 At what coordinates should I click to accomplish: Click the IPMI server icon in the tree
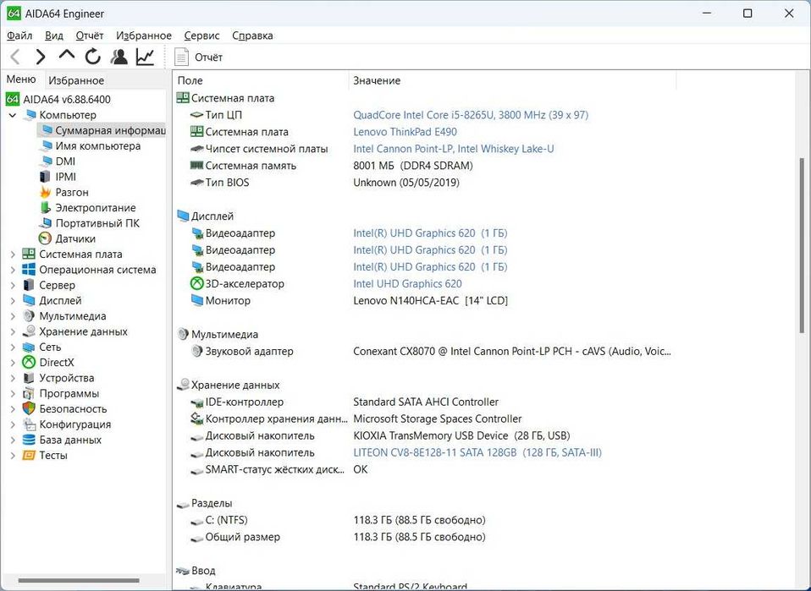45,177
